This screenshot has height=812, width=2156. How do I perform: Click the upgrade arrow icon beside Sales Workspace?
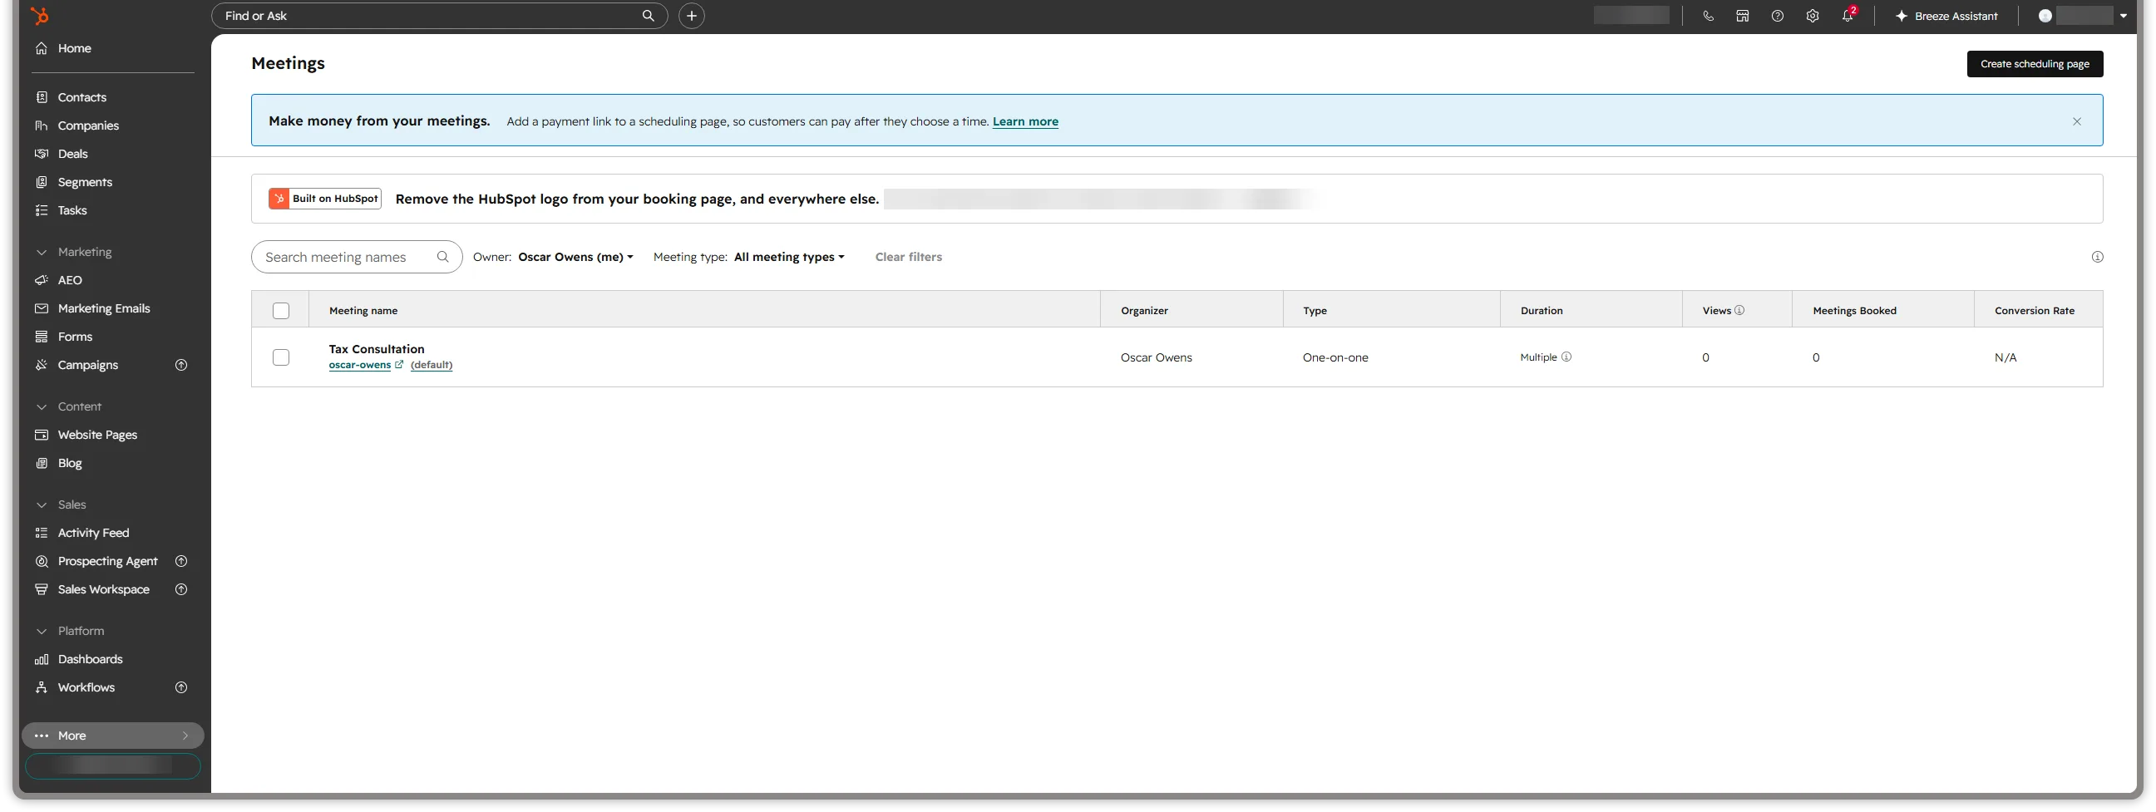[x=180, y=590]
